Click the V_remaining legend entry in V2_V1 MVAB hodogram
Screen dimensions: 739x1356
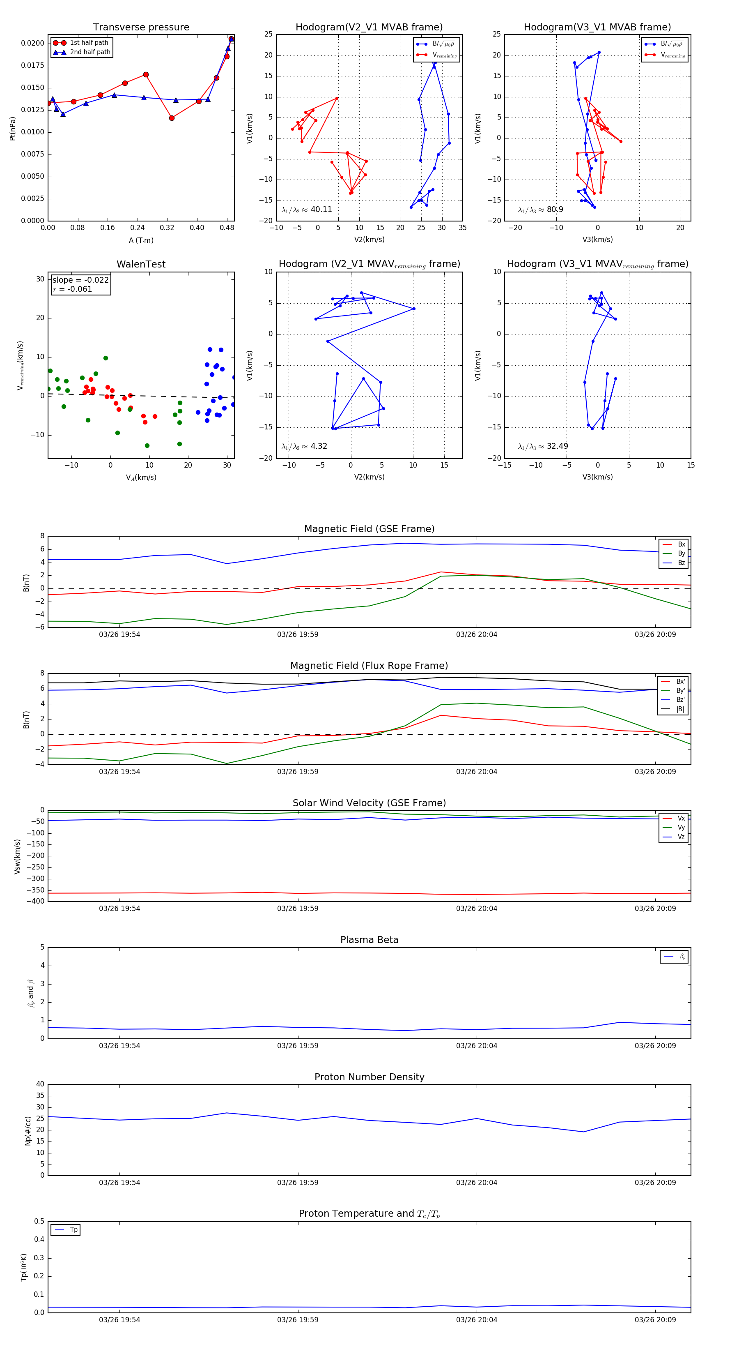click(436, 55)
